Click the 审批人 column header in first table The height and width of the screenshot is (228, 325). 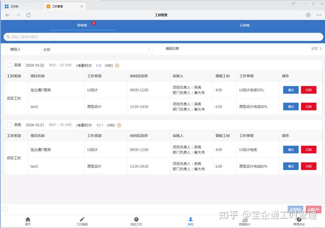[x=178, y=76]
